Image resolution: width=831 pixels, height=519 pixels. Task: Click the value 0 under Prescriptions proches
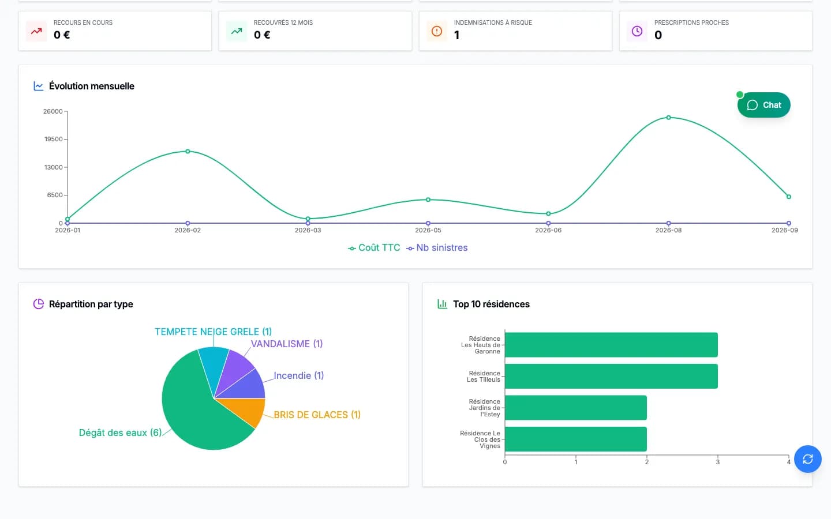click(658, 35)
